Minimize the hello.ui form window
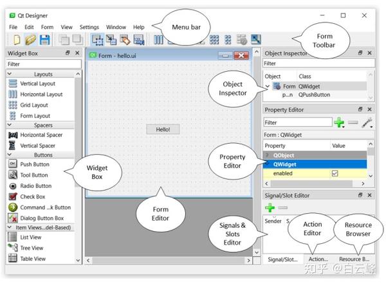The image size is (386, 285). point(225,56)
